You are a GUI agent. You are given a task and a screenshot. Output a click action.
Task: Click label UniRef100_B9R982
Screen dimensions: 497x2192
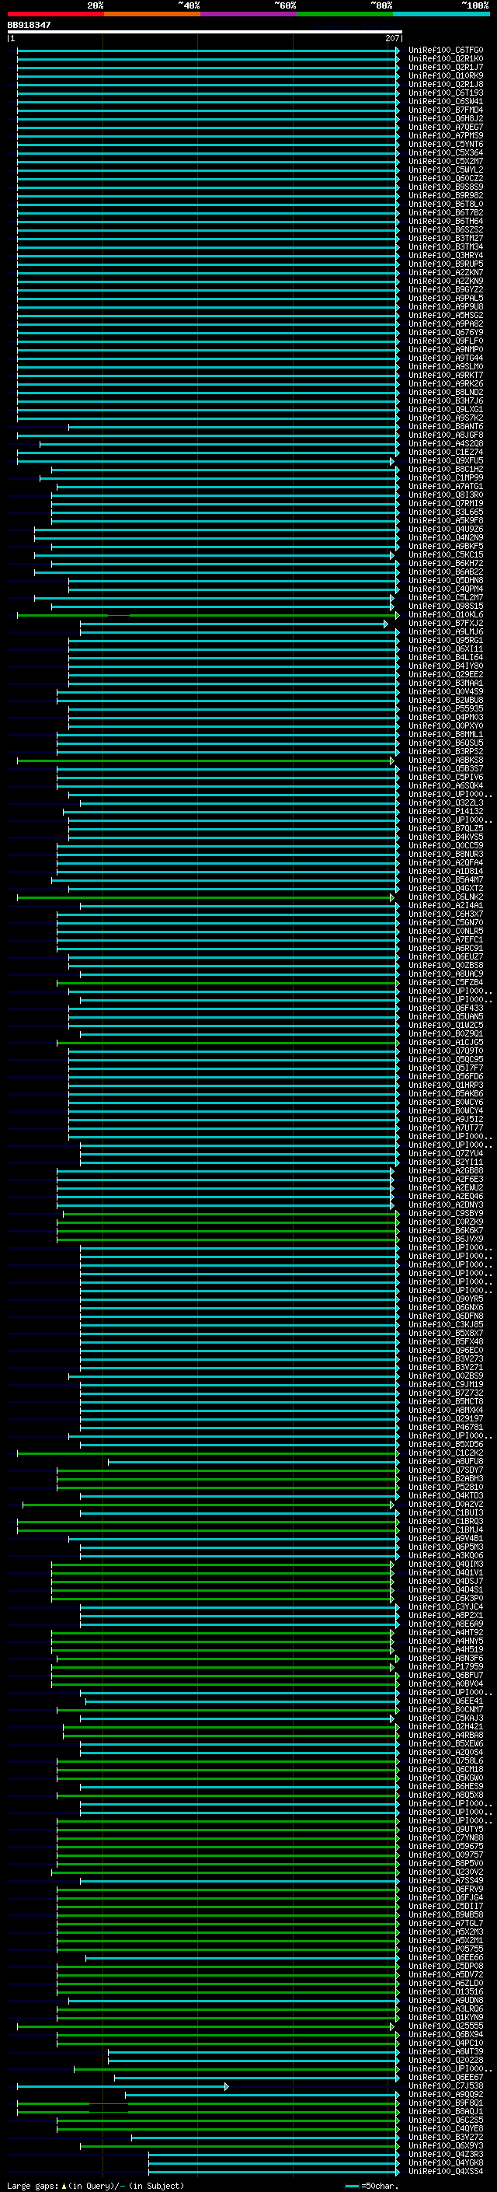click(445, 195)
